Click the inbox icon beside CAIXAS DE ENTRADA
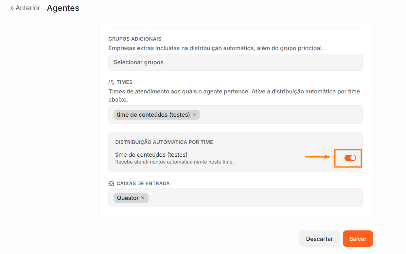The image size is (406, 254). coord(111,184)
